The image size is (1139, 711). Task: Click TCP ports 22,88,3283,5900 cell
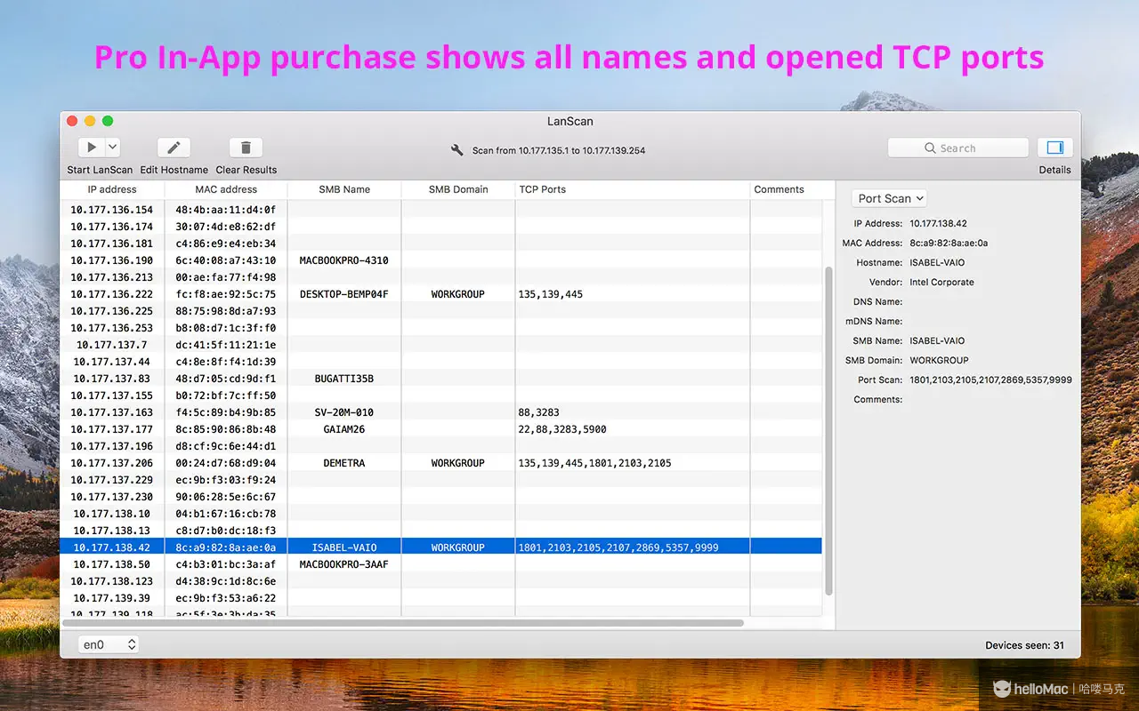point(632,429)
